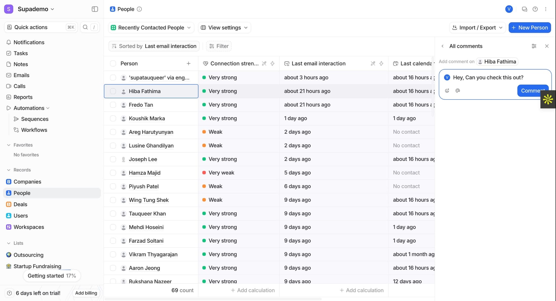Open Deals in the sidebar
The height and width of the screenshot is (301, 556).
20,204
